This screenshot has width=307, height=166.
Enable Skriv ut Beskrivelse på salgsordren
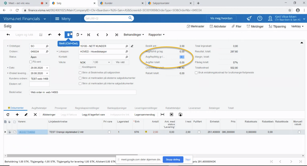click(x=80, y=73)
